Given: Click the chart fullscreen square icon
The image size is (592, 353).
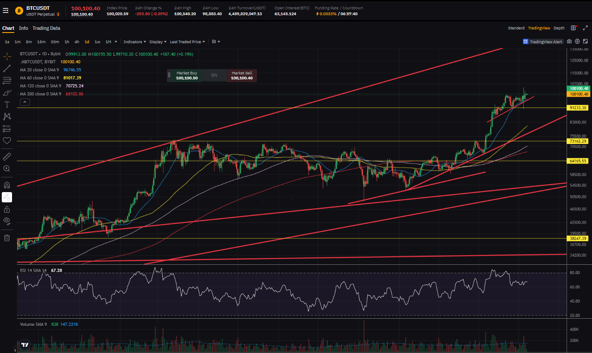Looking at the screenshot, I should (585, 41).
